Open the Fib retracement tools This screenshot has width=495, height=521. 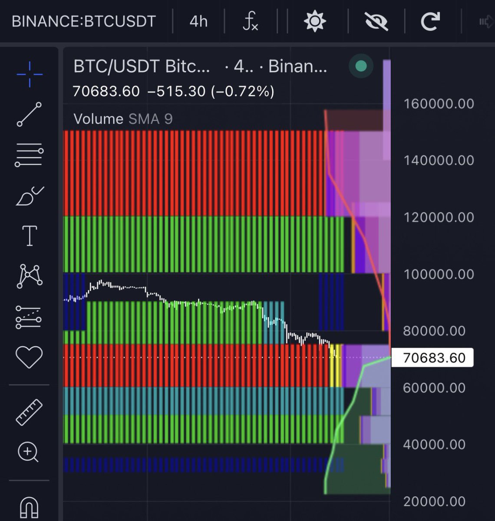click(29, 154)
